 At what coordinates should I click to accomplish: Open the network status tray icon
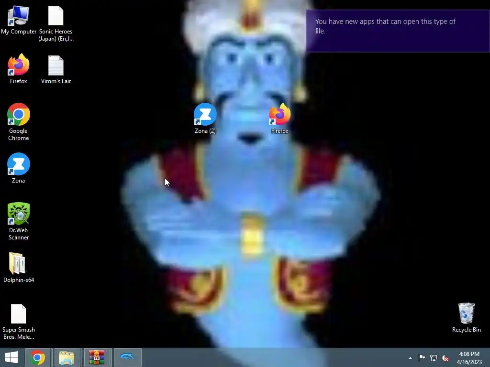pos(433,357)
